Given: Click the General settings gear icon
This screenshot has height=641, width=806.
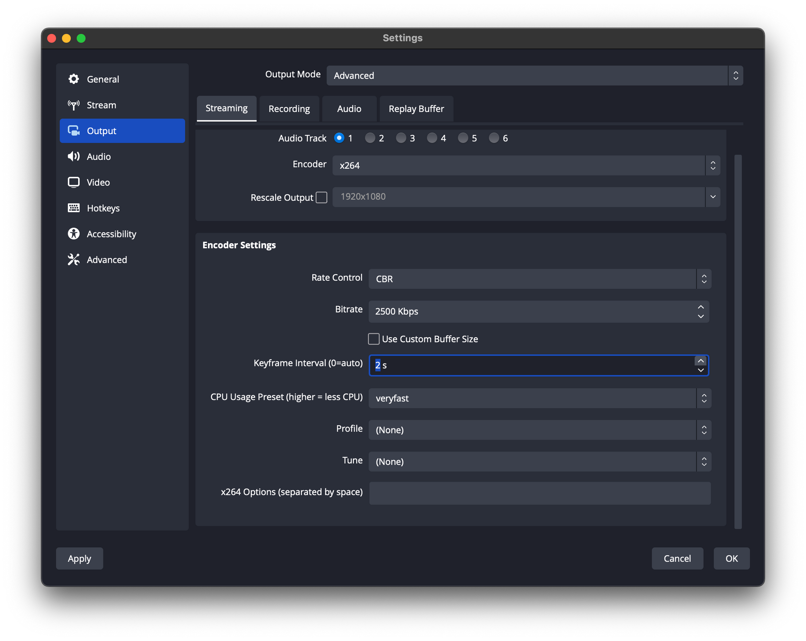Looking at the screenshot, I should [x=74, y=79].
